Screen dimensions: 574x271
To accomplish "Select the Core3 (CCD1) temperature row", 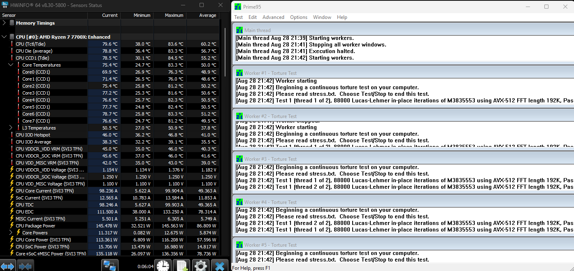I will pos(110,93).
